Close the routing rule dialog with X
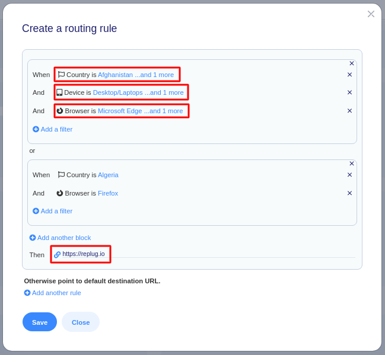 coord(371,14)
